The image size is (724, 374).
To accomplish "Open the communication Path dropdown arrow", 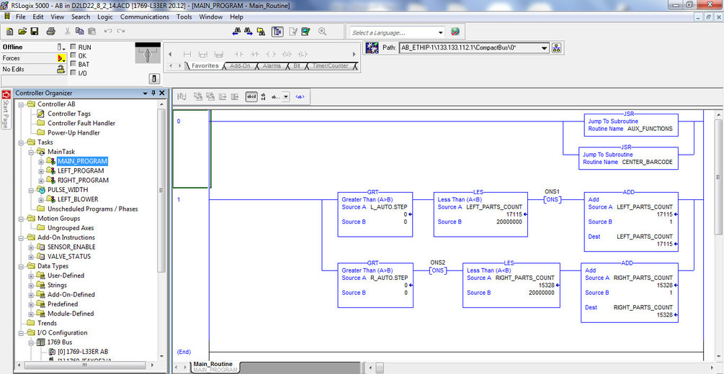I will tap(544, 48).
